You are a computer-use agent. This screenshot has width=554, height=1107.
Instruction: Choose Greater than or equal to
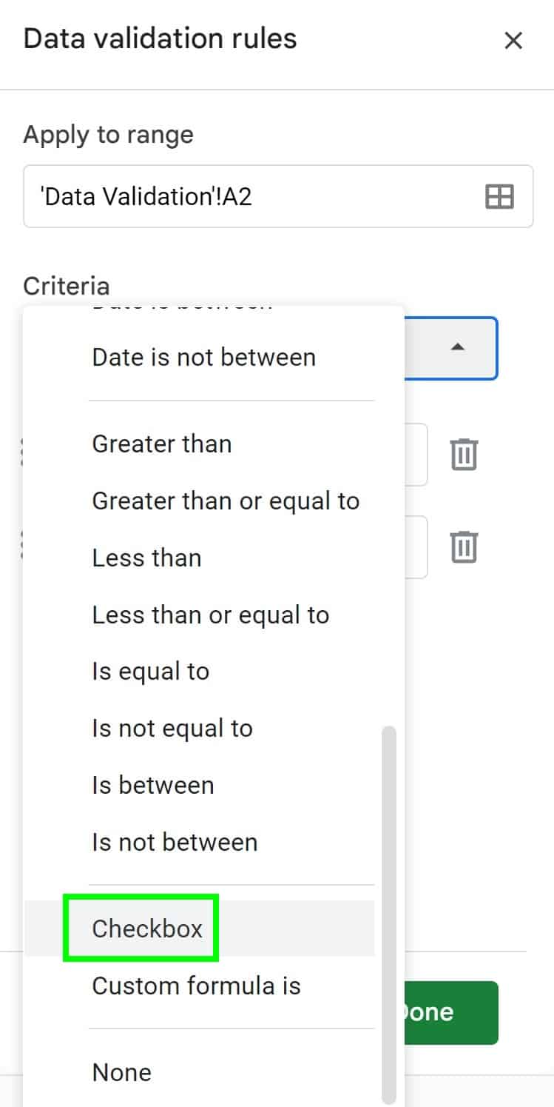point(225,501)
